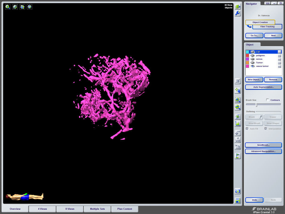This screenshot has width=285, height=214.
Task: Show the Tumor object via eye icon
Action: click(x=252, y=63)
